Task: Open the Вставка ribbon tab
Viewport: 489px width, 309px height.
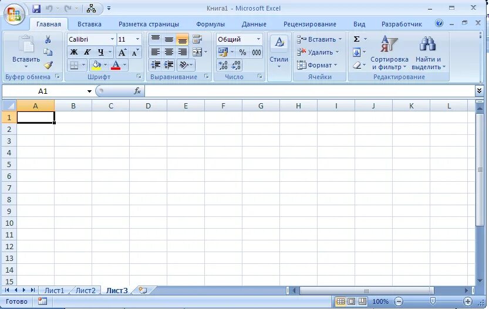Action: click(x=89, y=24)
